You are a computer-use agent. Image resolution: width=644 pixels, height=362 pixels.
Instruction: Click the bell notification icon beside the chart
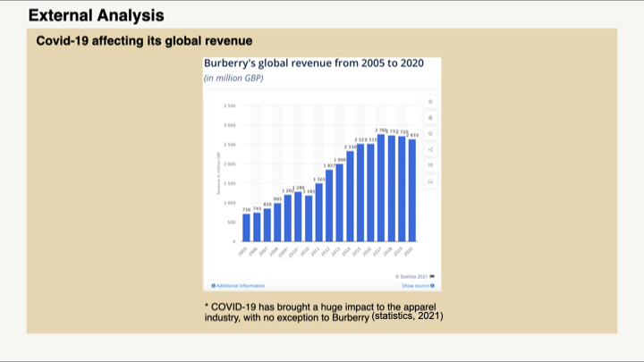tap(430, 117)
